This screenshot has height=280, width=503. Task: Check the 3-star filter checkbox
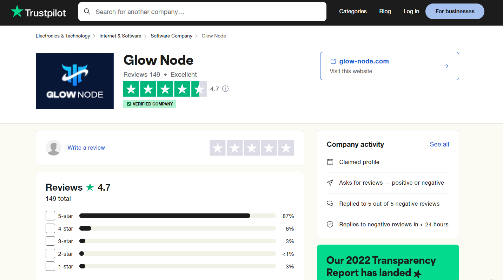click(50, 241)
